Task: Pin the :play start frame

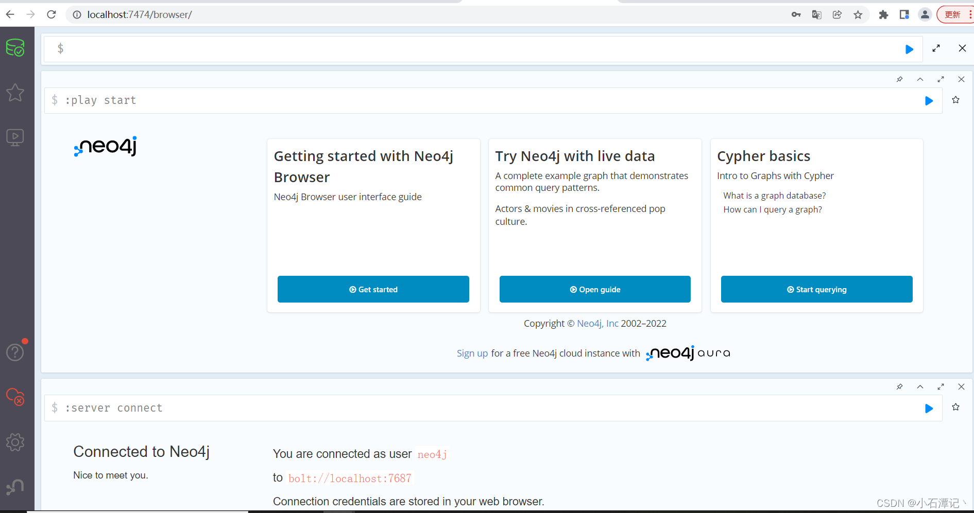Action: tap(899, 79)
